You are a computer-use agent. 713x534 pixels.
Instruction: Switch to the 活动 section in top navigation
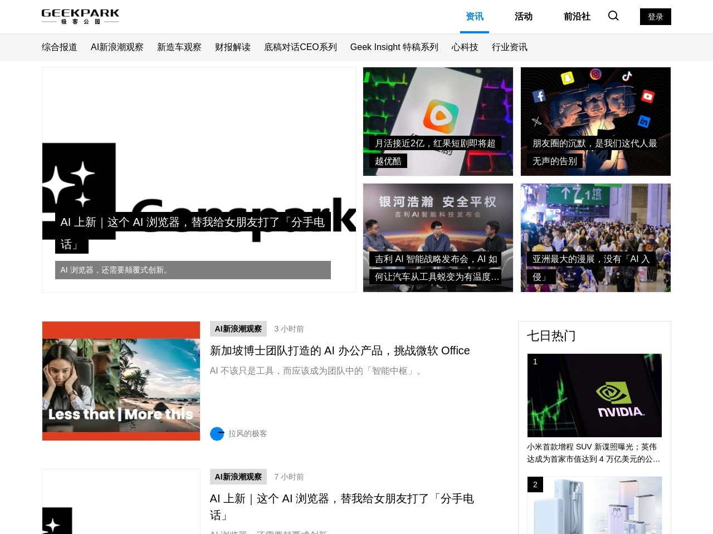[x=523, y=17]
